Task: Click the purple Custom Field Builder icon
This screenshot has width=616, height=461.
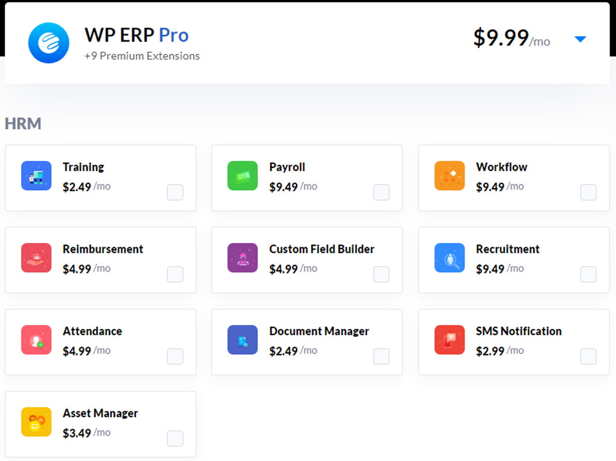Action: (x=243, y=257)
